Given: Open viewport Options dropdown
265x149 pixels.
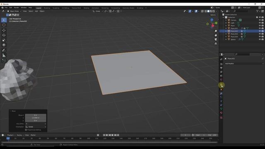Looking at the screenshot, I should pos(214,15).
